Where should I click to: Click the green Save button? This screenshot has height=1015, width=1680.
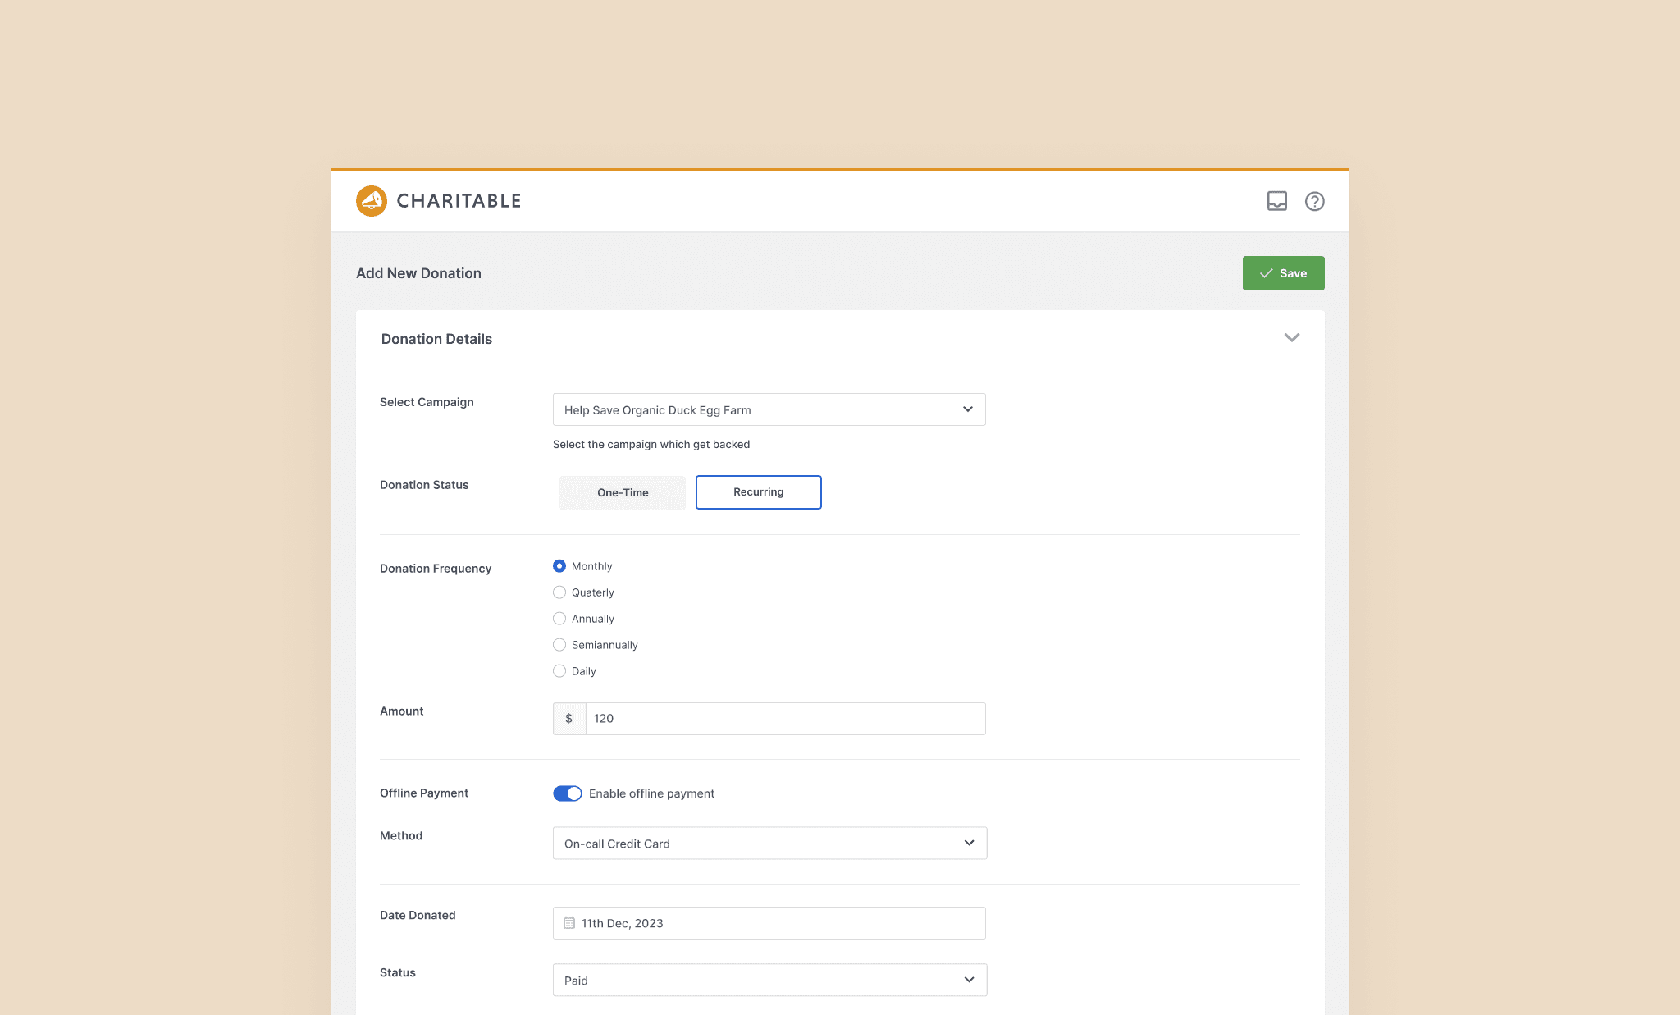pos(1283,273)
